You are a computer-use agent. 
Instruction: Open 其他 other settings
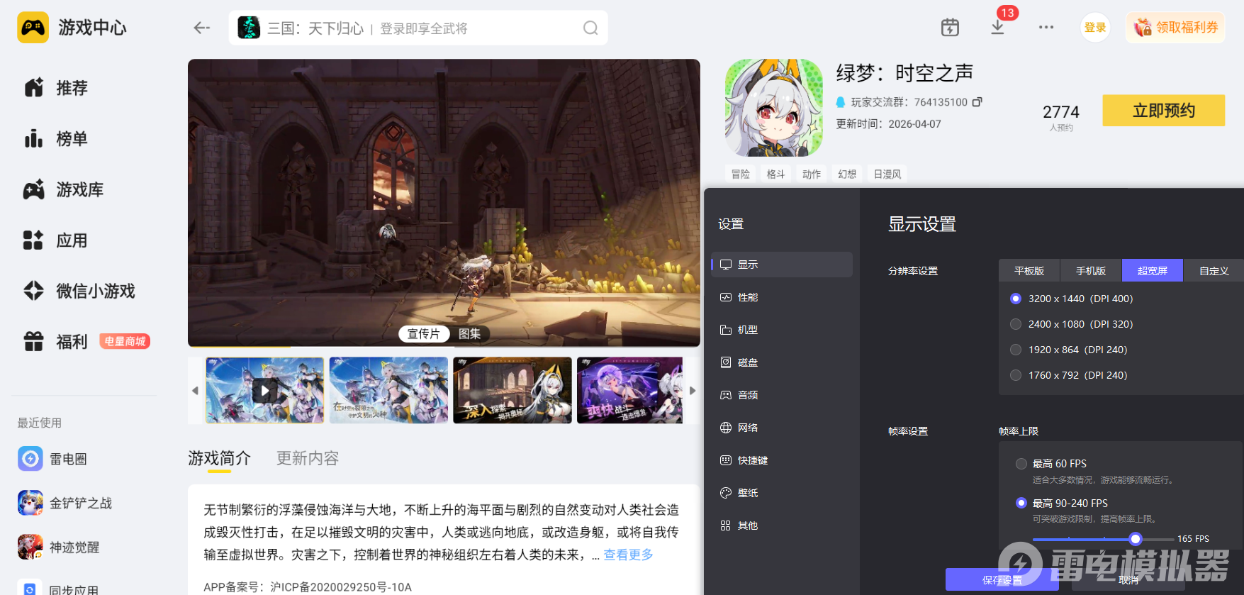[x=782, y=526]
